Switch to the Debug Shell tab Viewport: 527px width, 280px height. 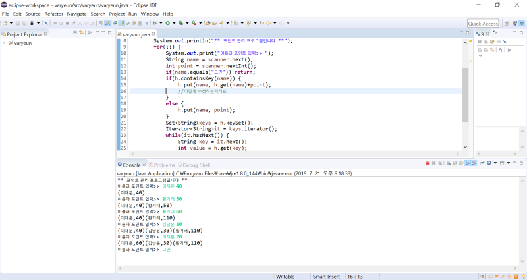(x=194, y=165)
